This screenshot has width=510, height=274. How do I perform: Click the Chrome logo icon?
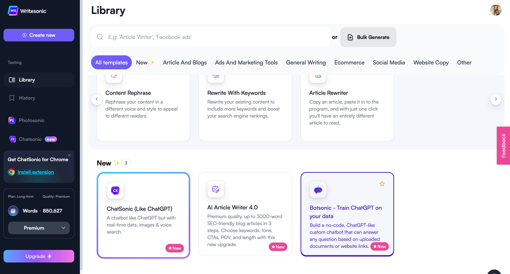[11, 172]
